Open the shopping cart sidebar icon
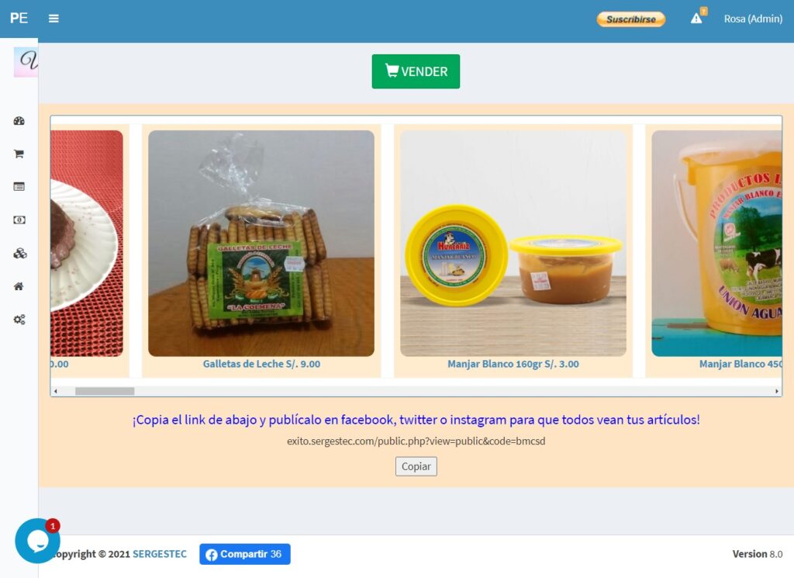794x578 pixels. point(19,154)
